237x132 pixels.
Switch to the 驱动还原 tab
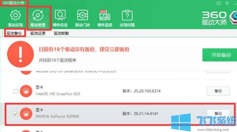click(38, 33)
